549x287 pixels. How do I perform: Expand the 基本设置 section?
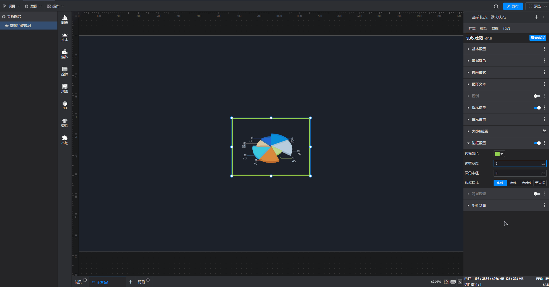(479, 49)
